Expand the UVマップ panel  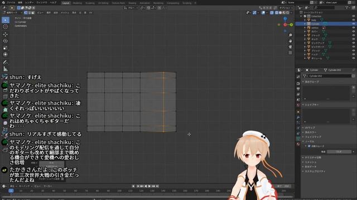(x=303, y=128)
